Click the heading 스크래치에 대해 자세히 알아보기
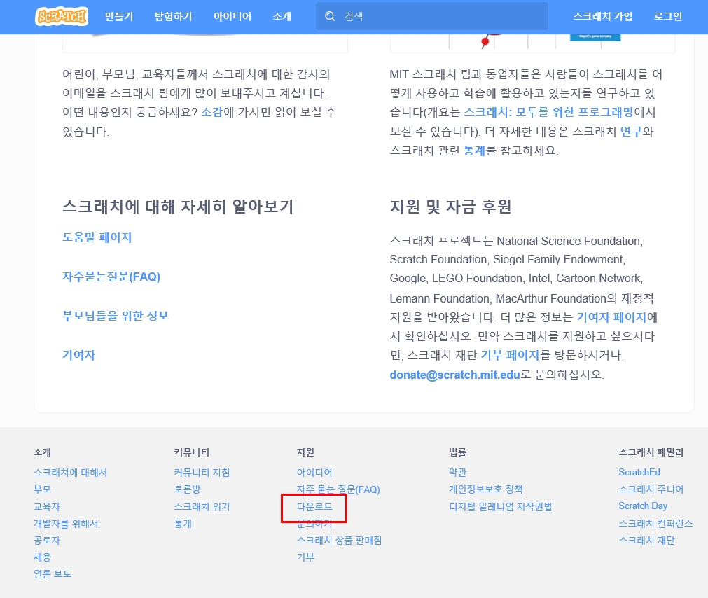Screen dimensions: 708x598 click(x=178, y=207)
